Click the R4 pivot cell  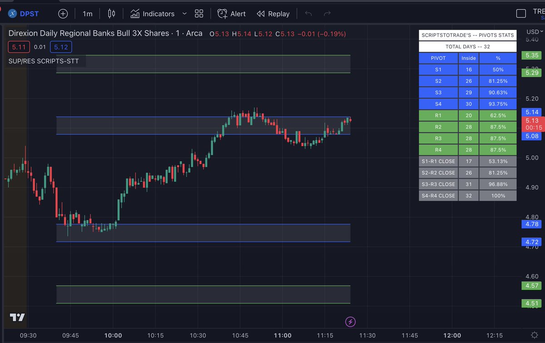(x=438, y=149)
